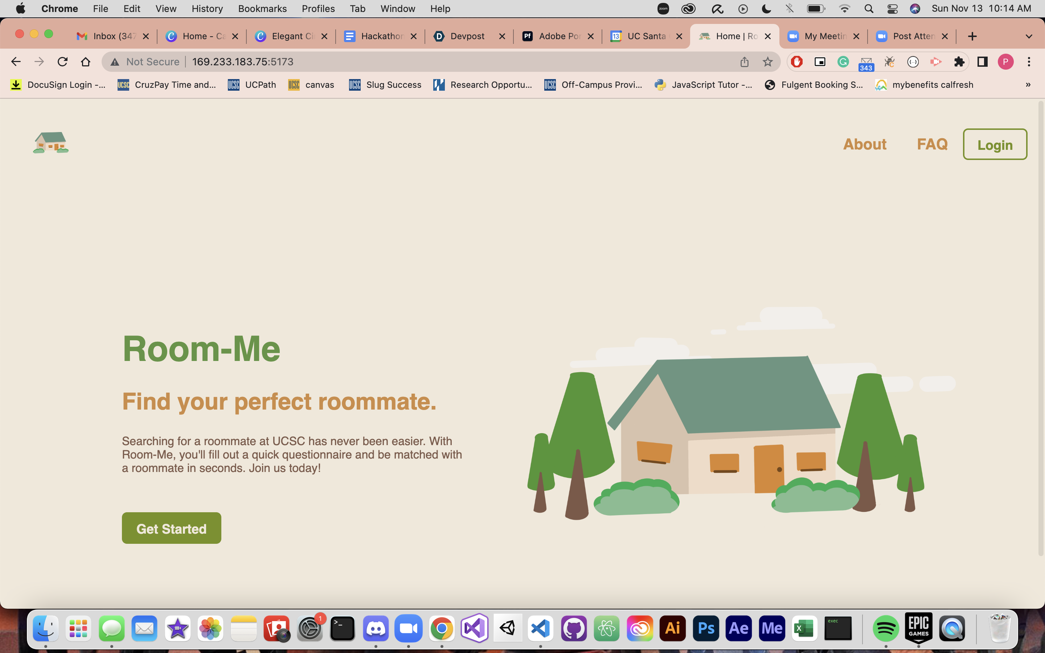Viewport: 1045px width, 653px height.
Task: Expand the tab search chevron
Action: tap(1029, 36)
